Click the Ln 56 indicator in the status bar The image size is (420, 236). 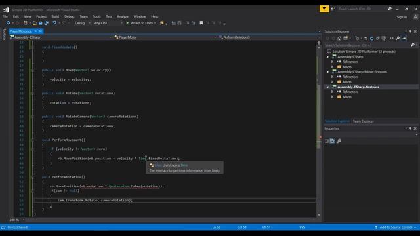(x=216, y=227)
